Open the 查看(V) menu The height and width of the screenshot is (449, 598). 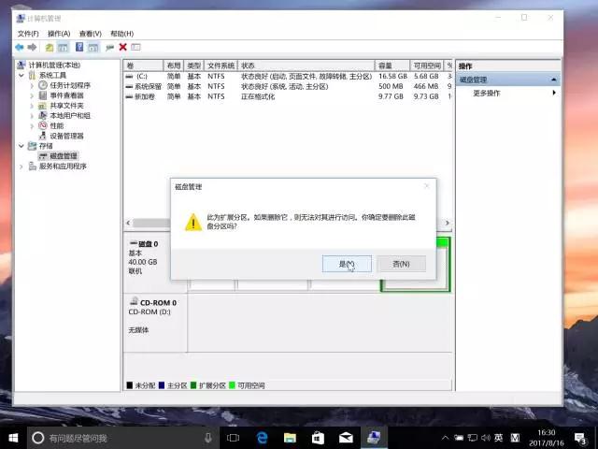pyautogui.click(x=90, y=34)
